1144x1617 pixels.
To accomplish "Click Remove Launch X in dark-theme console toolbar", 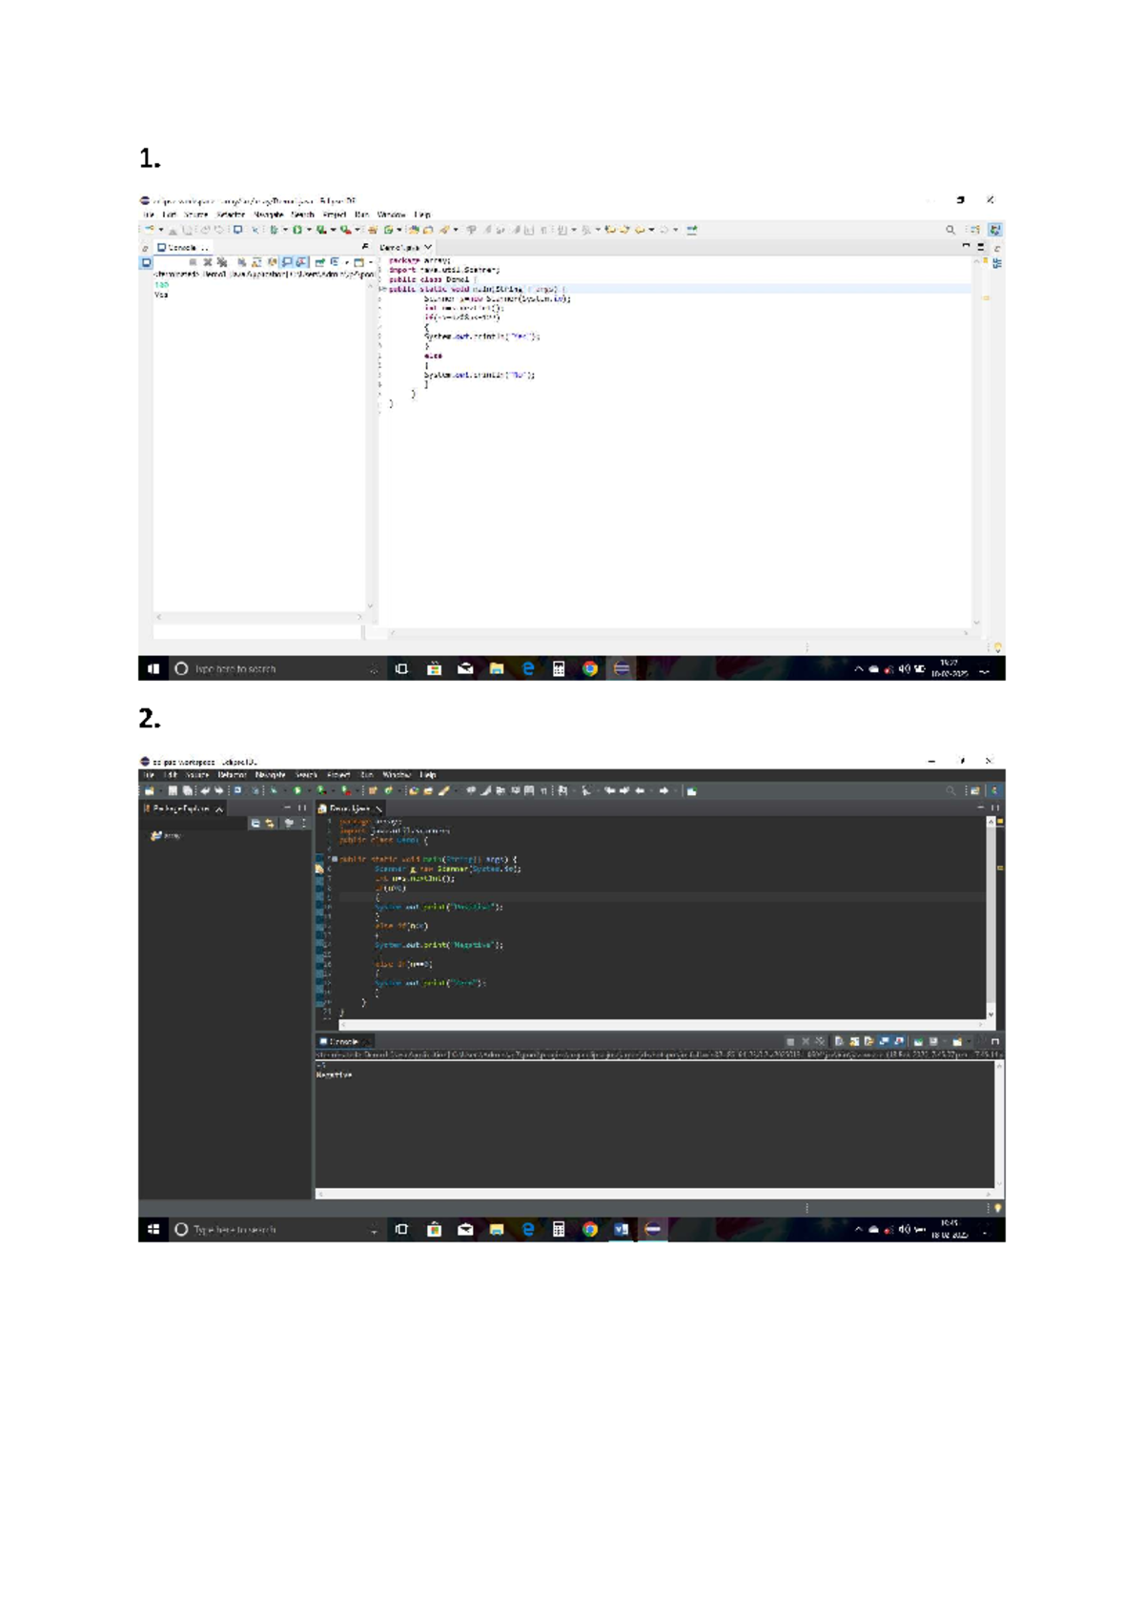I will point(806,1042).
